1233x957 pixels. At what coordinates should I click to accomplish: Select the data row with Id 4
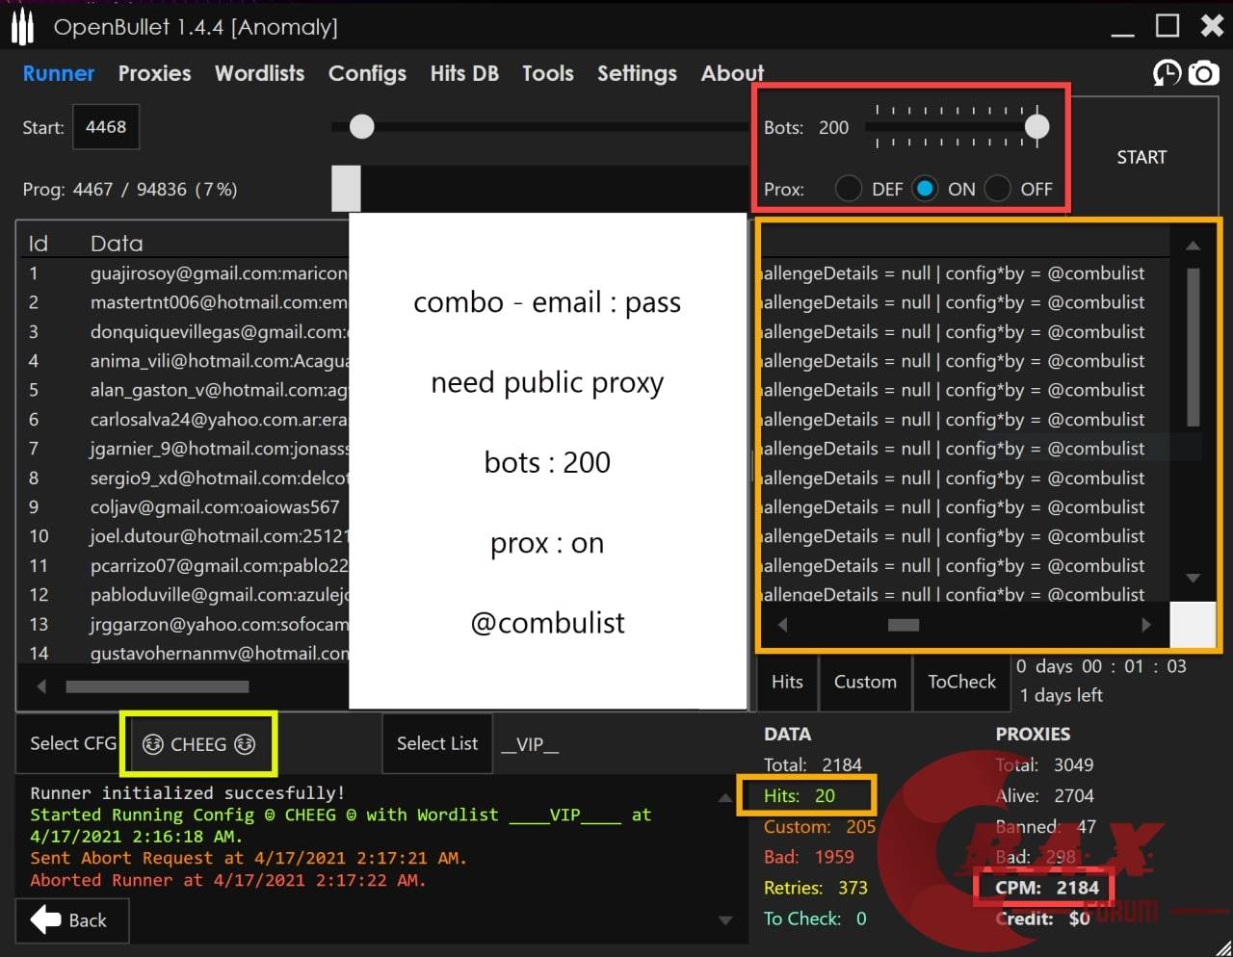click(185, 361)
